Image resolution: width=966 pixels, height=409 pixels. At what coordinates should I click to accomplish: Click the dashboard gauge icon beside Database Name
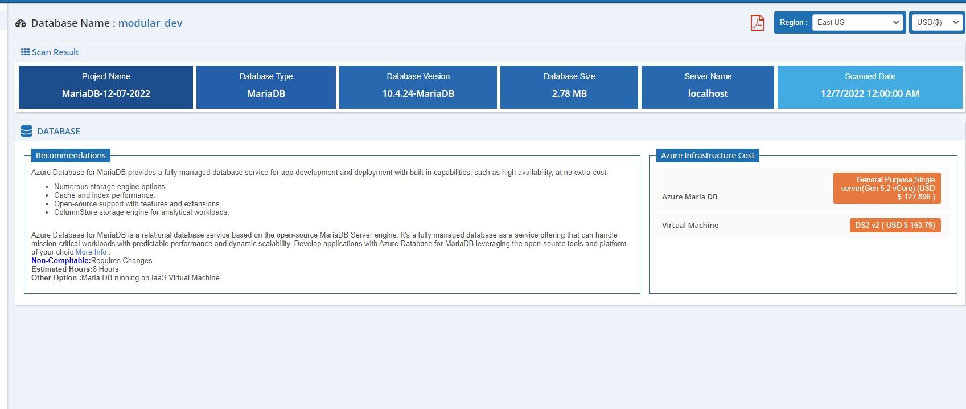(x=21, y=23)
